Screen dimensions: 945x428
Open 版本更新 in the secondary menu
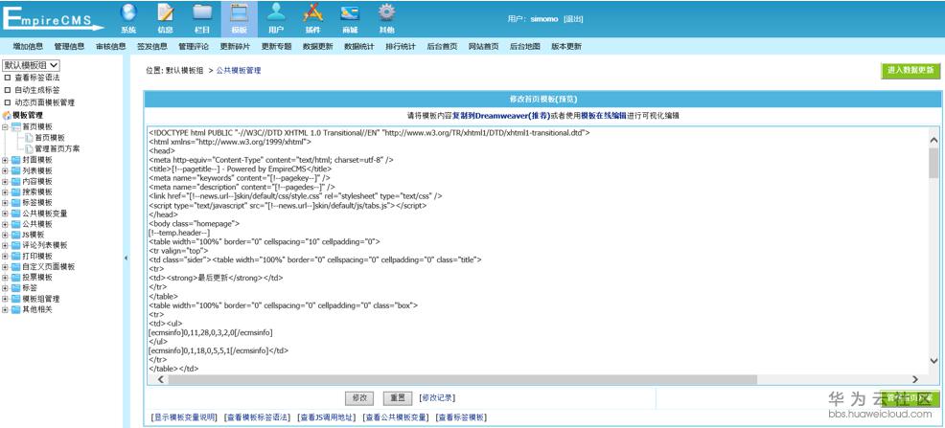click(565, 46)
